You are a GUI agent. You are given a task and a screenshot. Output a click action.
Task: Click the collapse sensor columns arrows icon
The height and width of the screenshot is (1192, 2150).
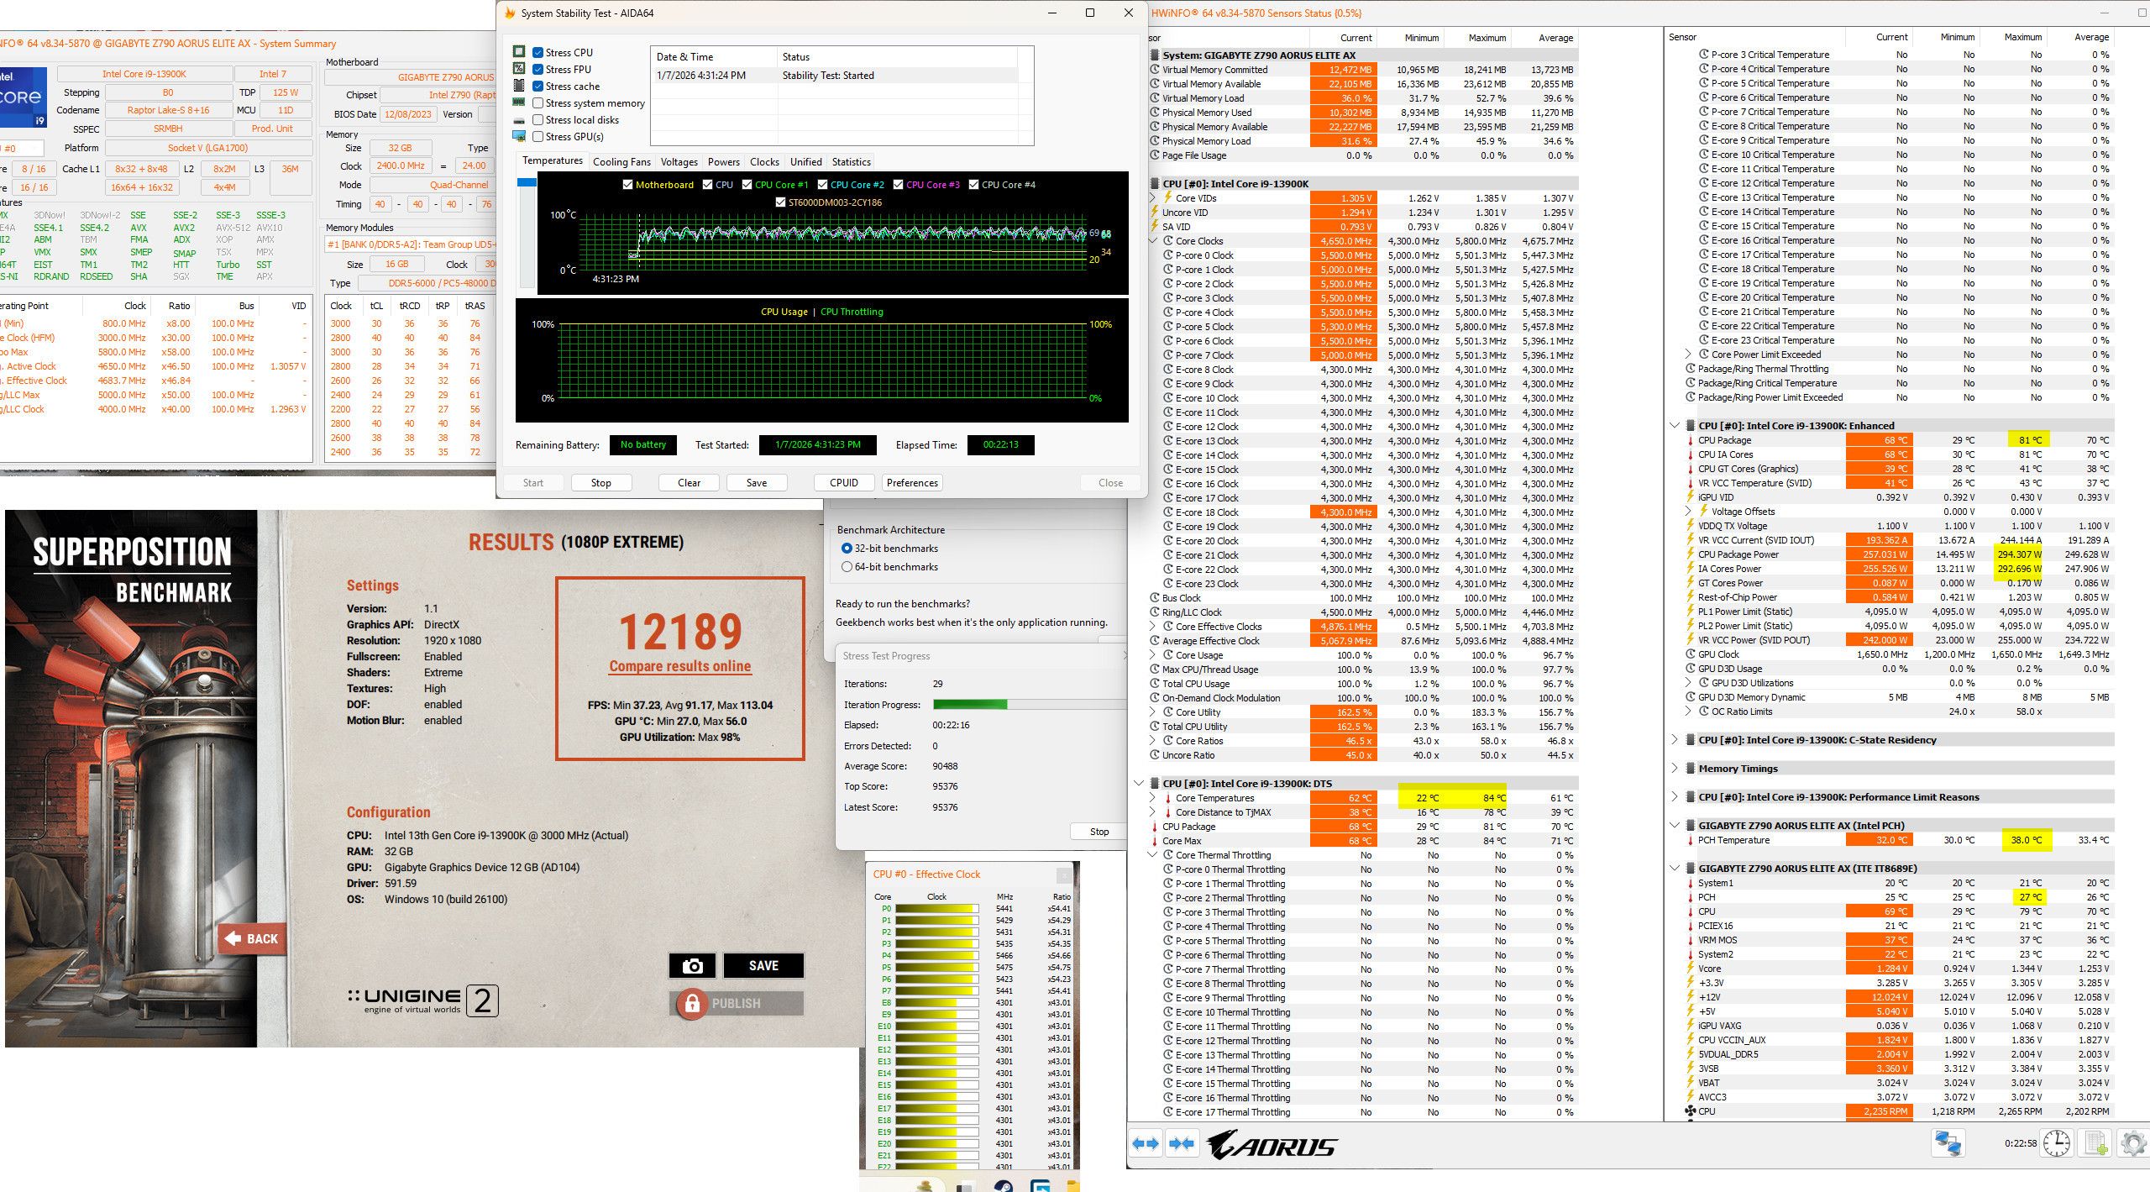pyautogui.click(x=1182, y=1143)
